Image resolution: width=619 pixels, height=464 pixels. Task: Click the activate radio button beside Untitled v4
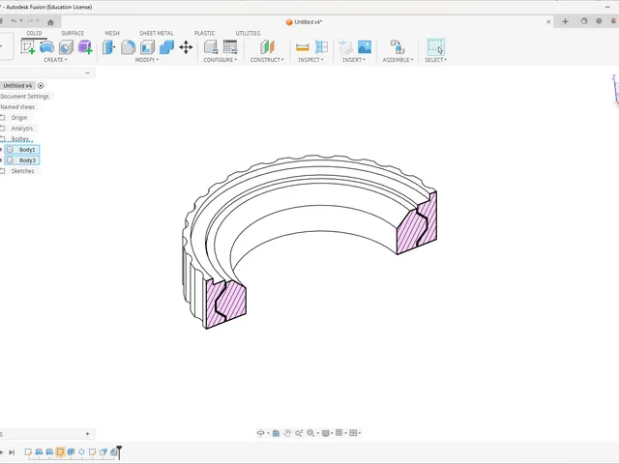[x=41, y=86]
